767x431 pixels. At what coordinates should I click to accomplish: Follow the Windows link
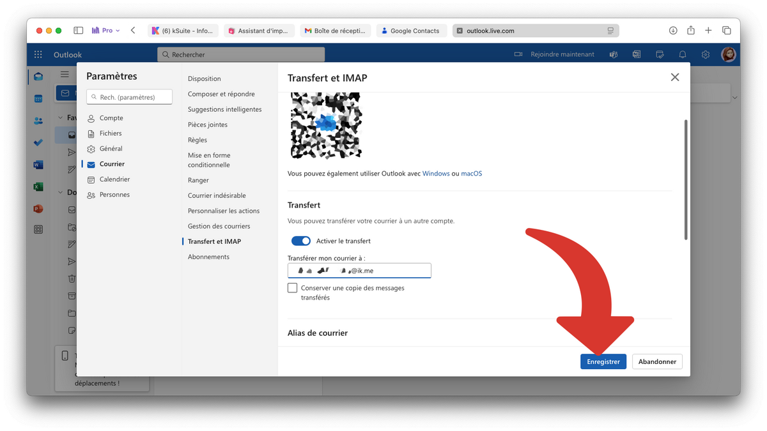[x=436, y=174]
